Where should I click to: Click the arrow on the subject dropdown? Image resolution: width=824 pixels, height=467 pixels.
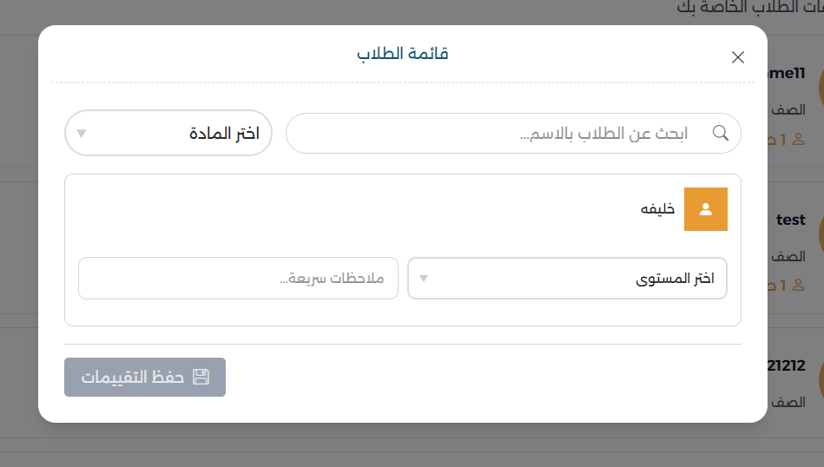click(82, 134)
